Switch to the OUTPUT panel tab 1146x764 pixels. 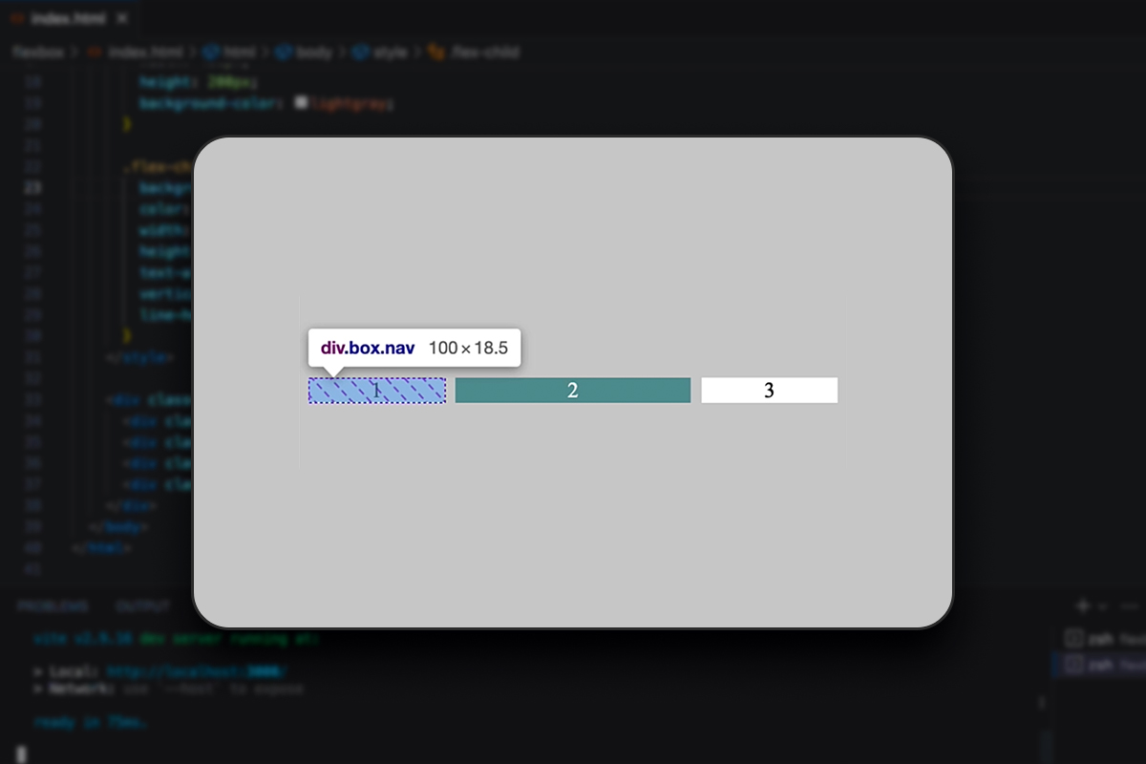(143, 606)
